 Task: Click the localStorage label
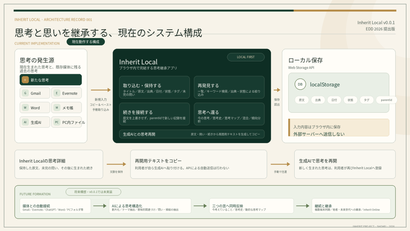(x=325, y=84)
